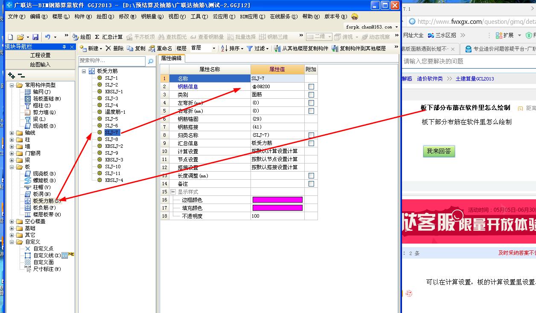
Task: Toggle 附加 checkbox for 钢筋信息 row
Action: (x=311, y=86)
